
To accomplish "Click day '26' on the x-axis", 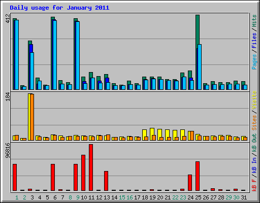I will tap(206, 197).
